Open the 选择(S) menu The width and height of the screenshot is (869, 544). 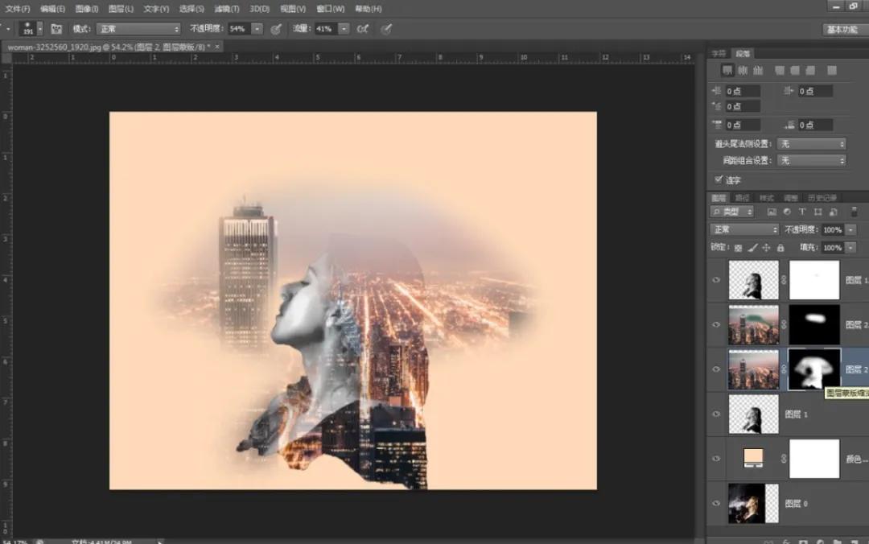click(x=192, y=9)
